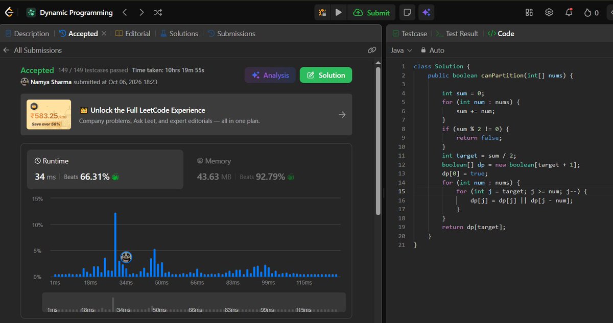The height and width of the screenshot is (323, 613).
Task: Toggle the Auto lock setting
Action: 432,51
